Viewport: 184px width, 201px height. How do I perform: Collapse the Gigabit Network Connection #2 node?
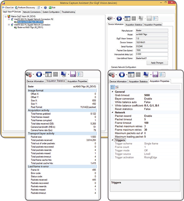pyautogui.click(x=9, y=19)
